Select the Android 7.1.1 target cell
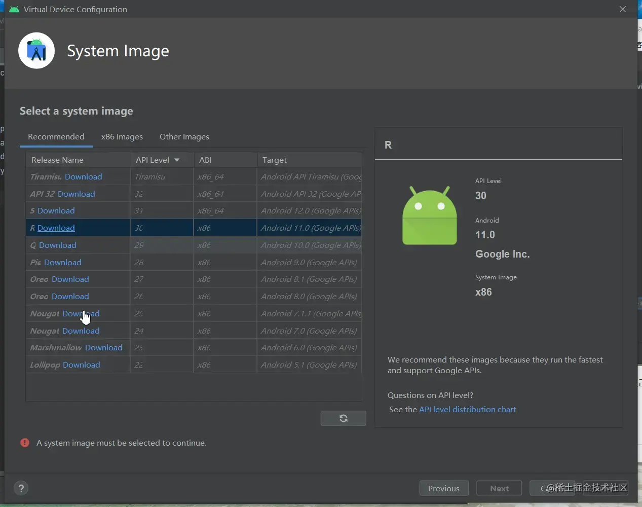The height and width of the screenshot is (507, 642). [x=310, y=314]
